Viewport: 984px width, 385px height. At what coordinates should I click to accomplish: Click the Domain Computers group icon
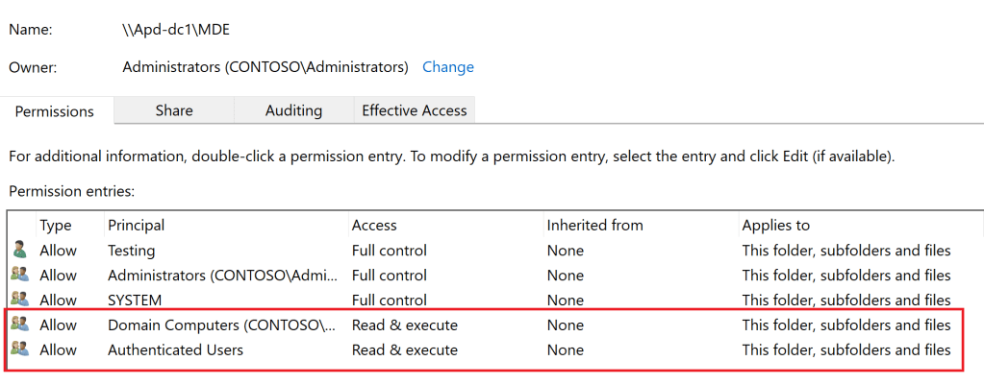point(19,325)
